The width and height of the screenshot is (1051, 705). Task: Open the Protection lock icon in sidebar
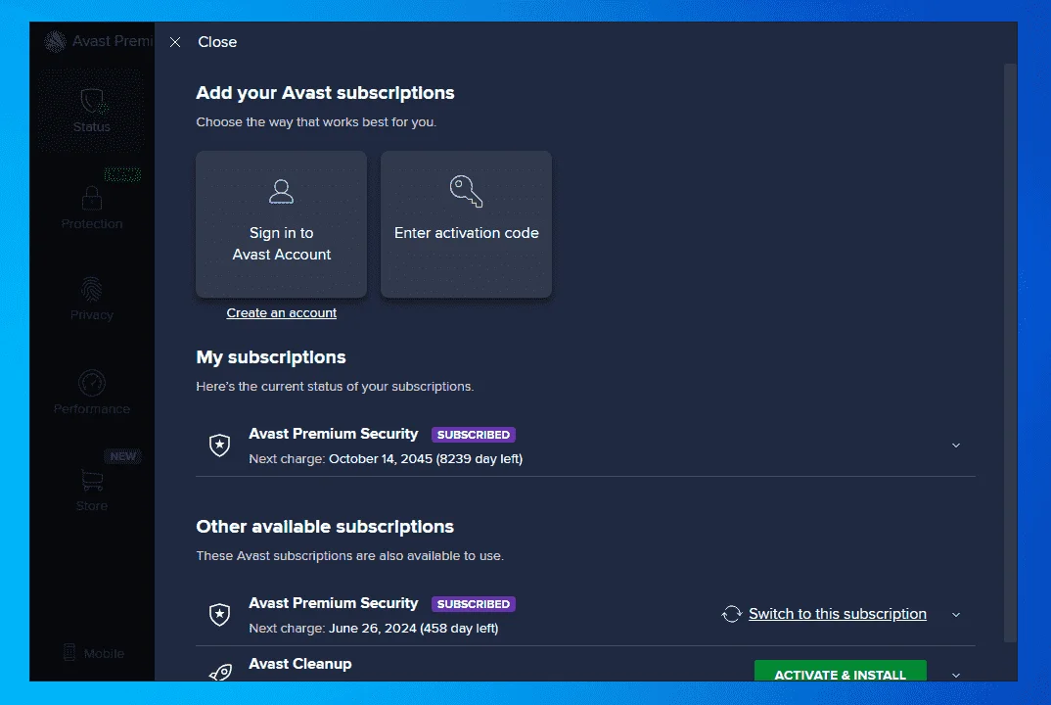92,197
